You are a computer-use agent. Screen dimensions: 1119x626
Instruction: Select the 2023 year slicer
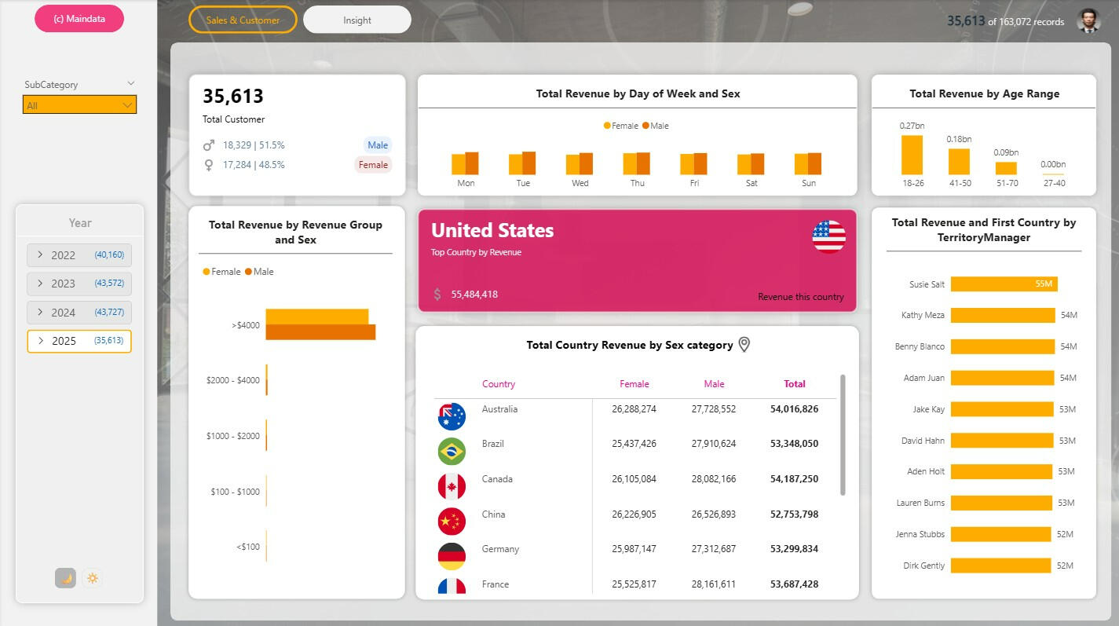(x=79, y=284)
